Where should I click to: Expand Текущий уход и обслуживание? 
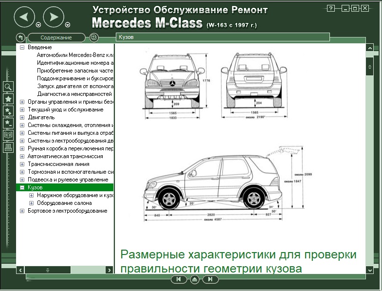22,109
